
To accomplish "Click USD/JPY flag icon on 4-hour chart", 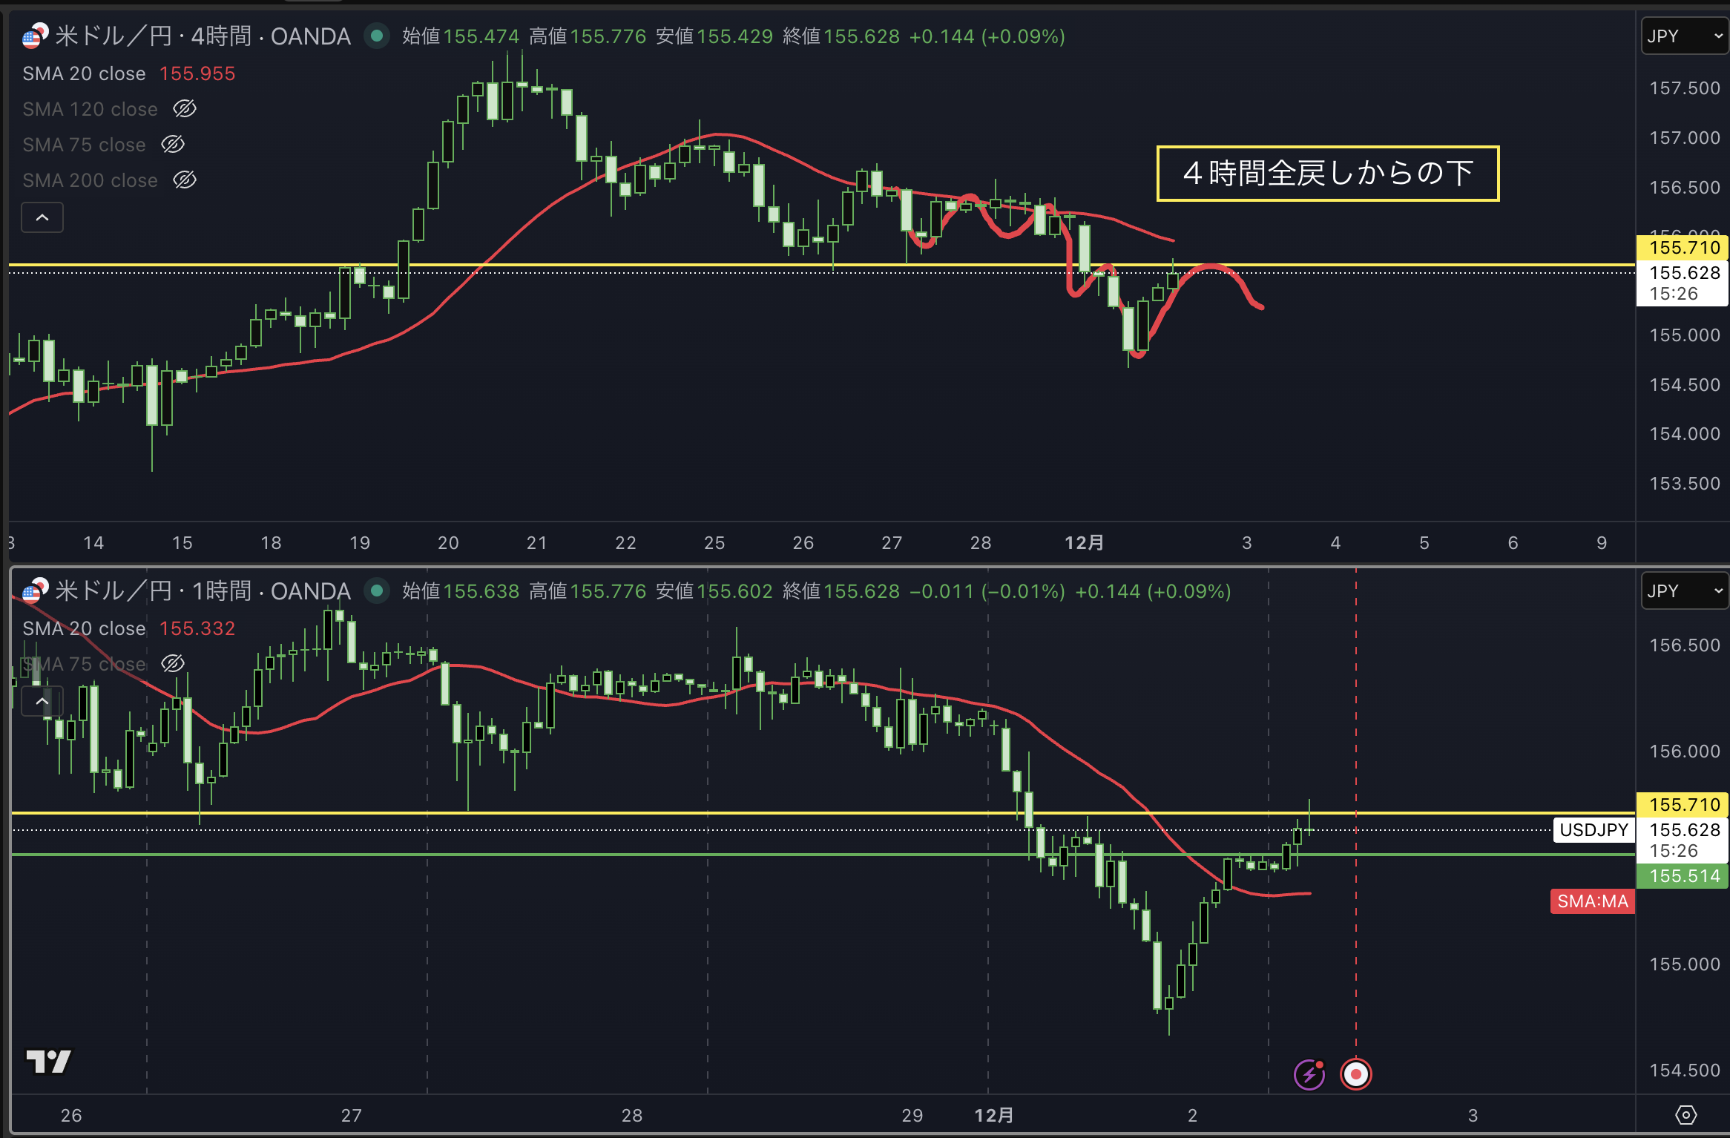I will coord(34,36).
